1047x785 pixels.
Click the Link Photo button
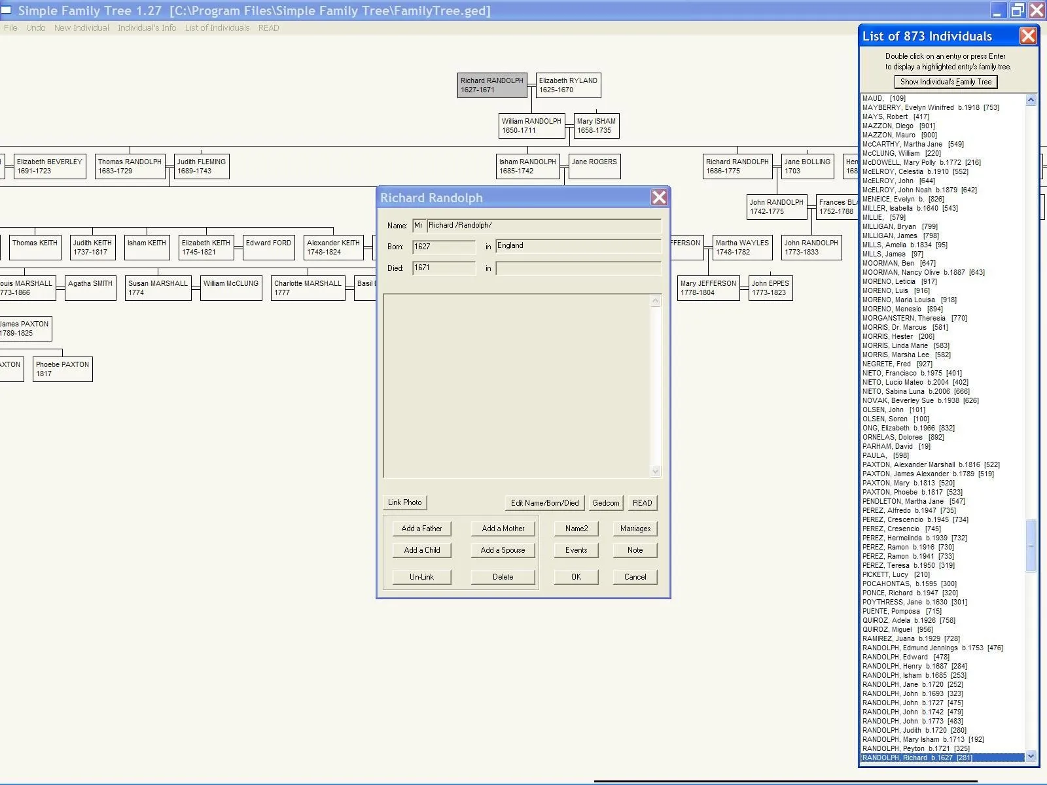coord(404,502)
